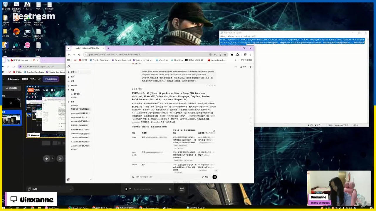This screenshot has height=211, width=376.
Task: Open Imagine in Grok sidebar
Action: click(x=73, y=86)
